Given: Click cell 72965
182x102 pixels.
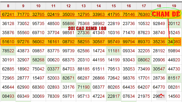Looking at the screenshot, I should pyautogui.click(x=8, y=78).
